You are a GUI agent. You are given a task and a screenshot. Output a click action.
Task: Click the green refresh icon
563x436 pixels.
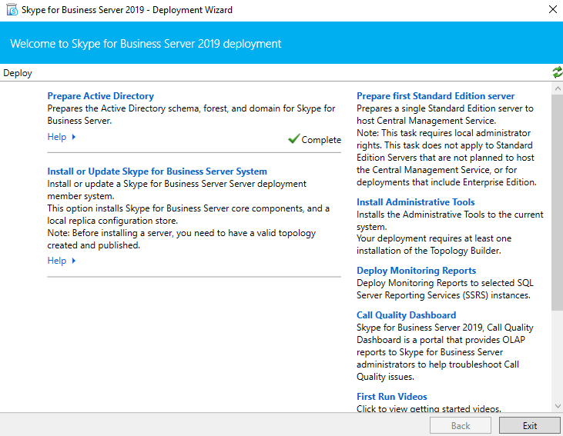pyautogui.click(x=558, y=72)
